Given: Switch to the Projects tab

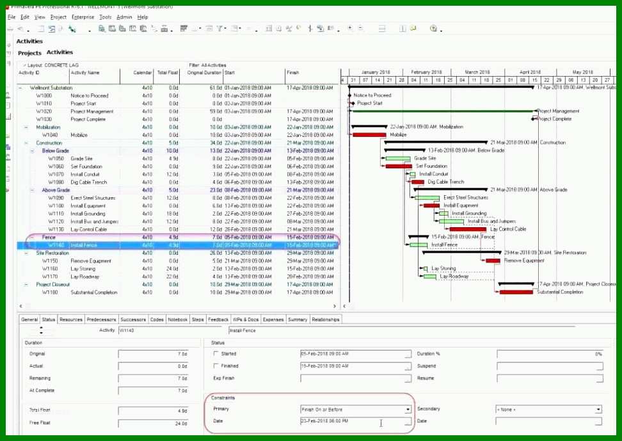Looking at the screenshot, I should pos(29,52).
